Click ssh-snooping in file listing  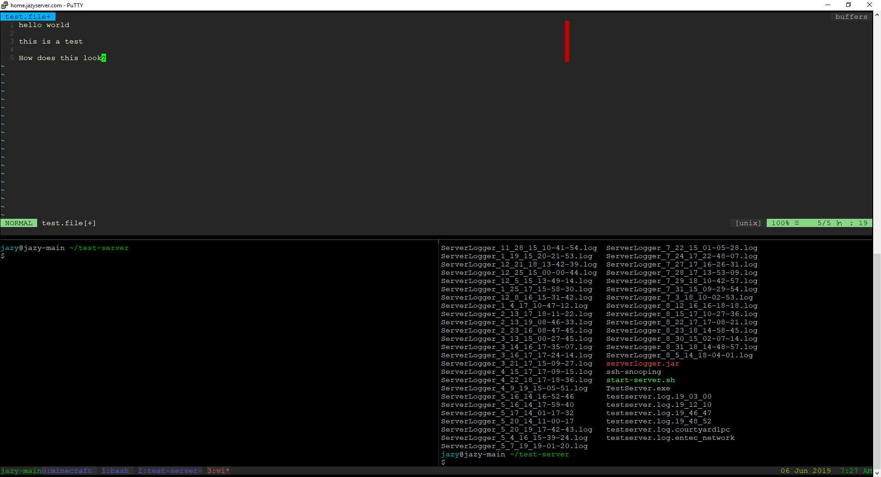coord(634,372)
